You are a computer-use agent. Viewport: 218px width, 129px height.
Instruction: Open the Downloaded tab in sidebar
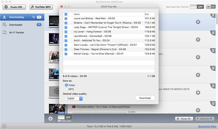point(22,25)
